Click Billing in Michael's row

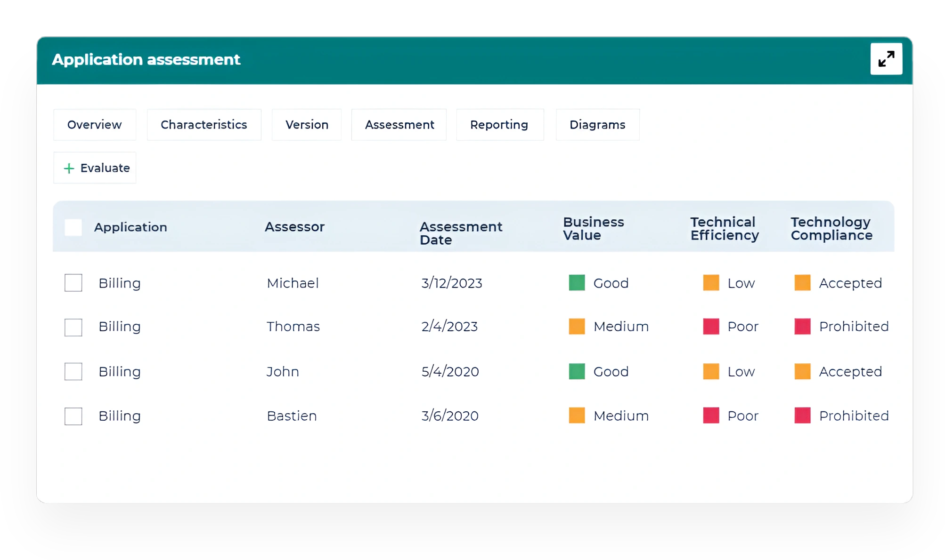tap(120, 284)
